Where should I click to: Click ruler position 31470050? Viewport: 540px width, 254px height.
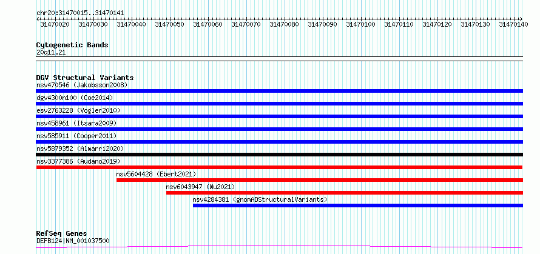pos(169,24)
